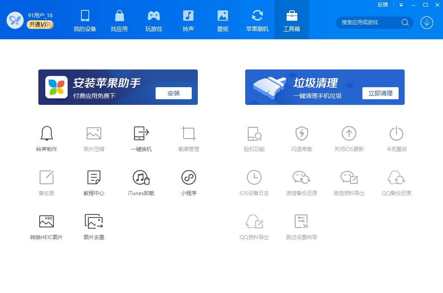Select the 卡死重启 force restart tool
443x293 pixels.
point(396,139)
